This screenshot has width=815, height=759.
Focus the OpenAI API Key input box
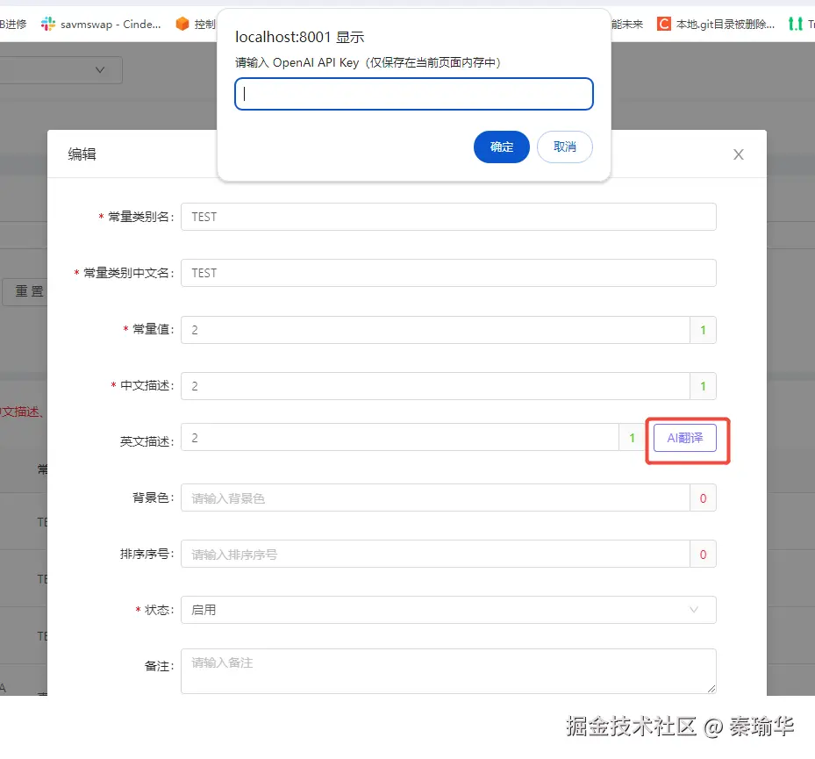tap(414, 94)
